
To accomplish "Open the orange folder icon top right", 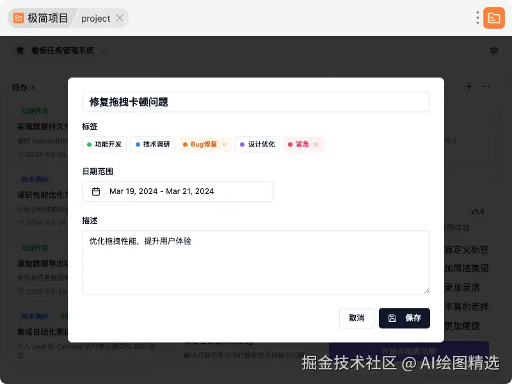I will coord(493,18).
